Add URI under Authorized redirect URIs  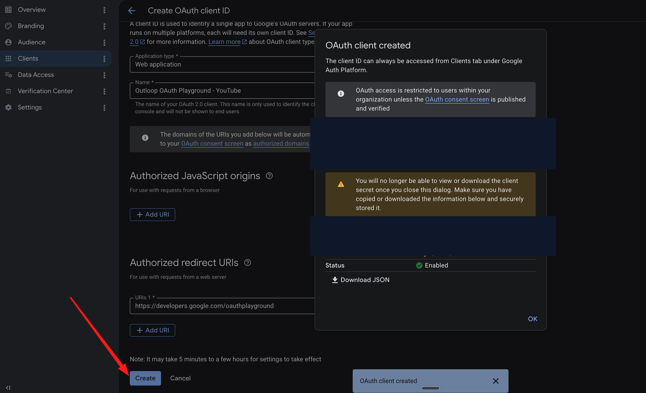coord(153,330)
